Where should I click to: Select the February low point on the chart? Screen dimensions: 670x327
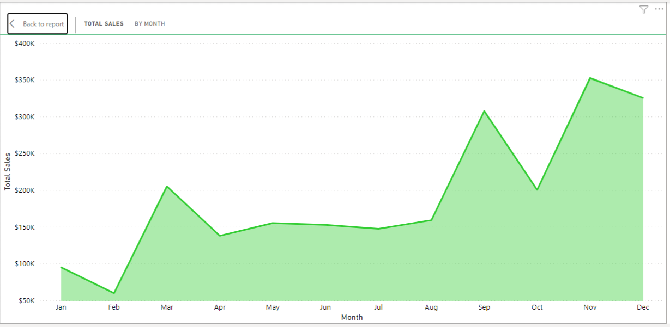(114, 292)
